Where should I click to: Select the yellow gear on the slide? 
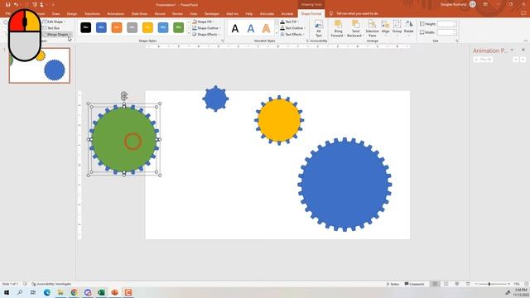pyautogui.click(x=279, y=120)
